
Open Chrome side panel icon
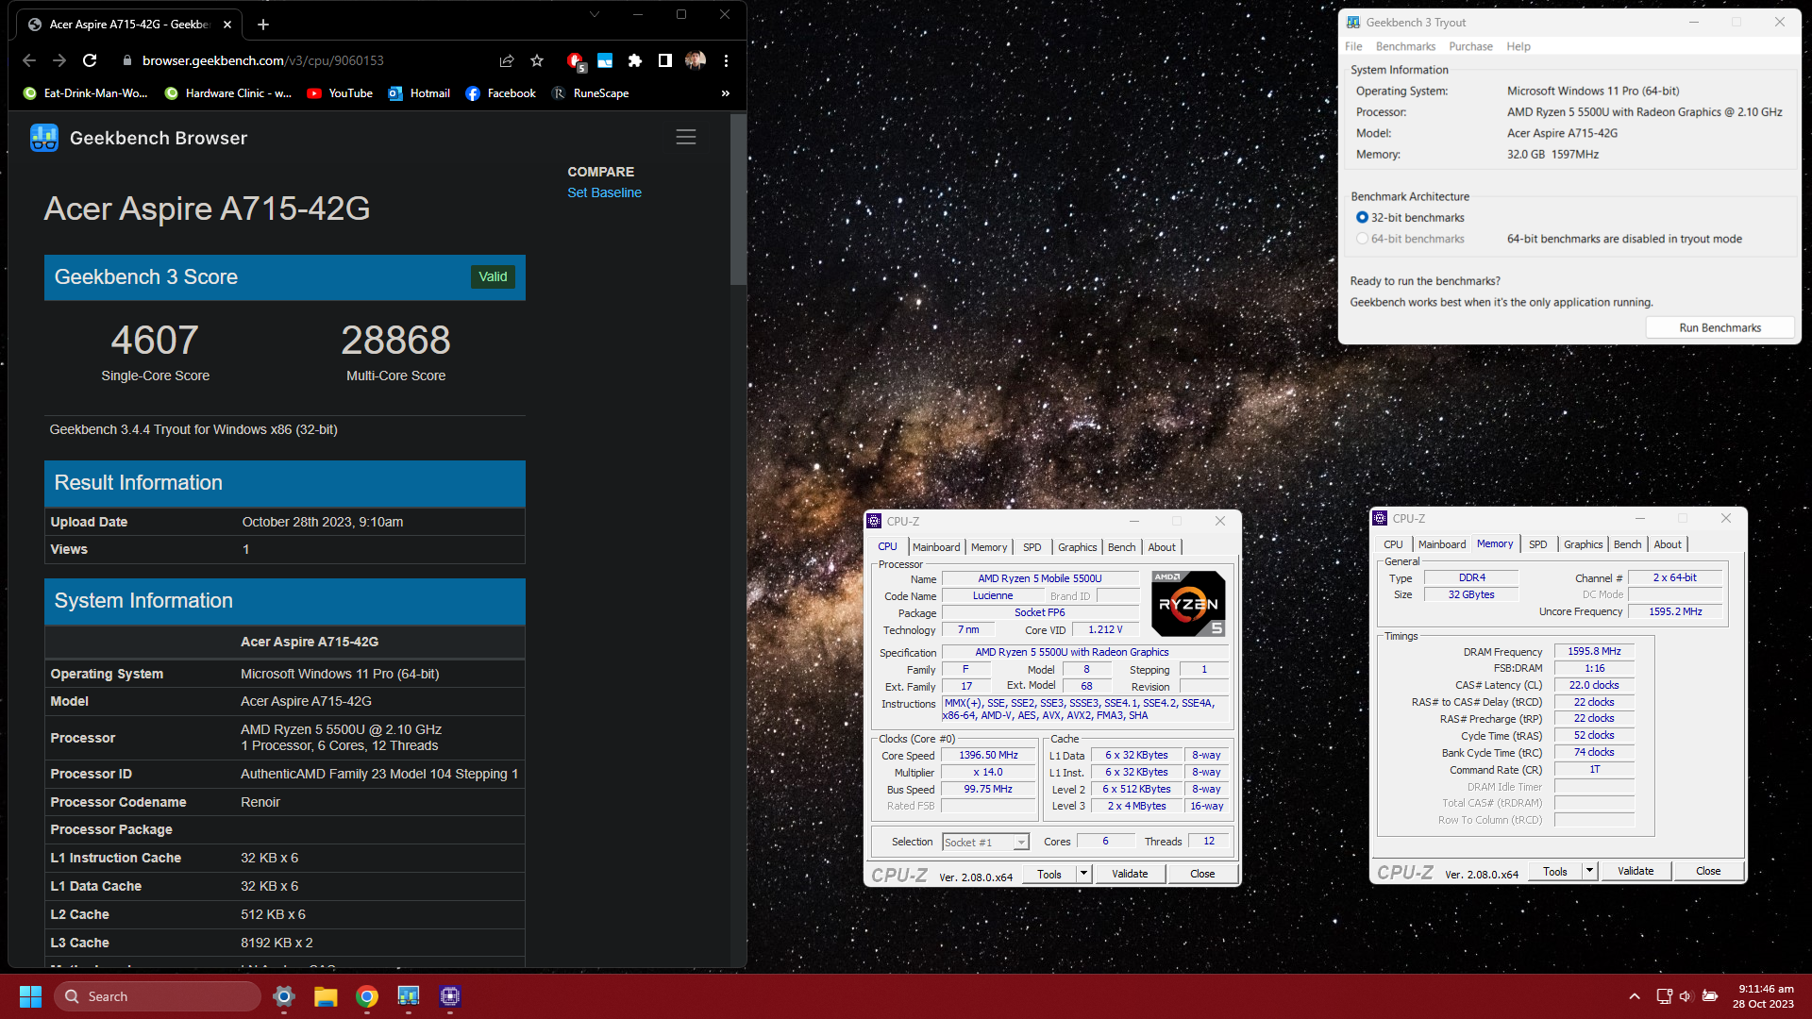[665, 60]
